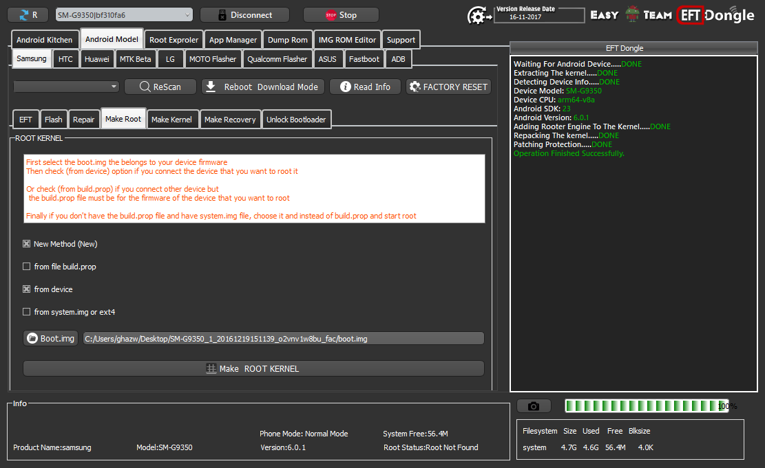This screenshot has width=765, height=468.
Task: Select the HTC brand tab
Action: pos(65,59)
